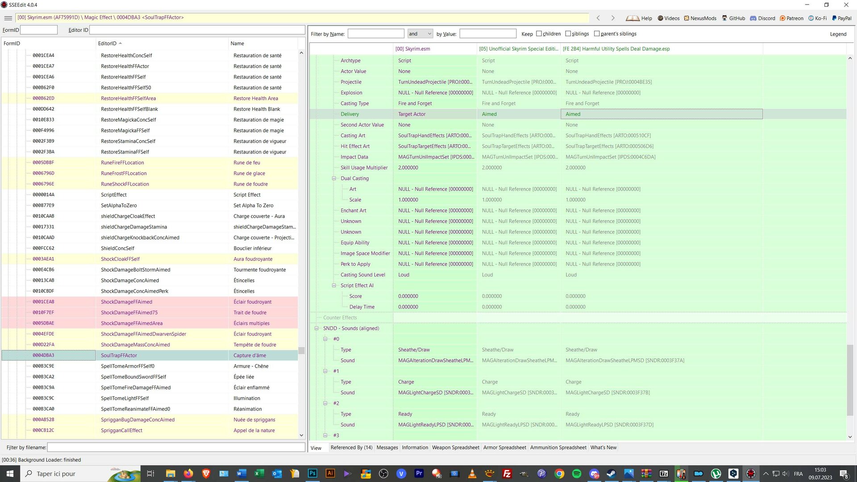Screen dimensions: 857x482
Task: Collapse the sound entry #0 node
Action: [325, 339]
